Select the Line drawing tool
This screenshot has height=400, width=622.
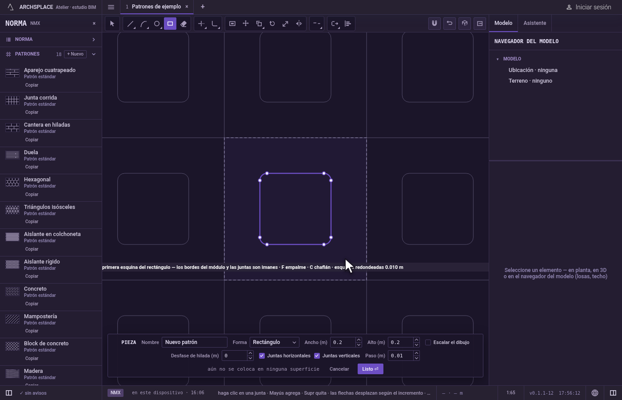coord(130,24)
